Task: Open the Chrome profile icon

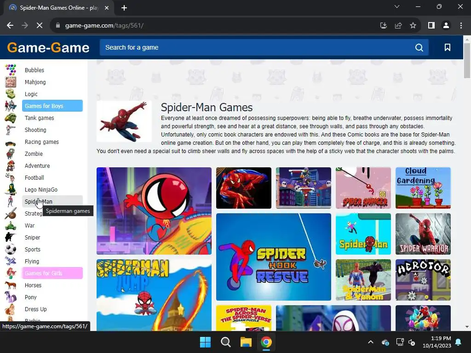Action: [x=446, y=26]
